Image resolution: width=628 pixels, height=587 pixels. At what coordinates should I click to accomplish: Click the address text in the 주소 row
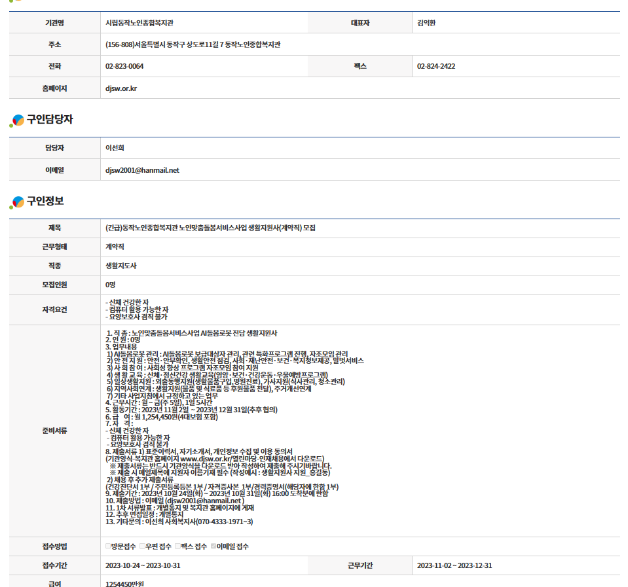click(193, 45)
